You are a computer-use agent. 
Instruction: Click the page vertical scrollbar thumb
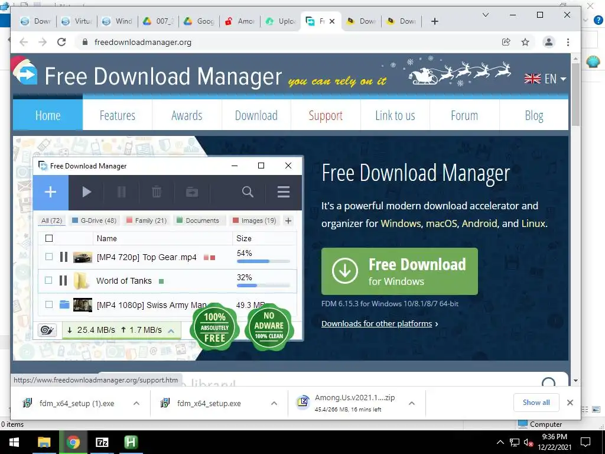(x=575, y=95)
